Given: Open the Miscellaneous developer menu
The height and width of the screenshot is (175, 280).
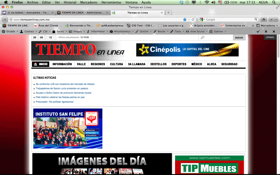Looking at the screenshot, I should coord(122,31).
